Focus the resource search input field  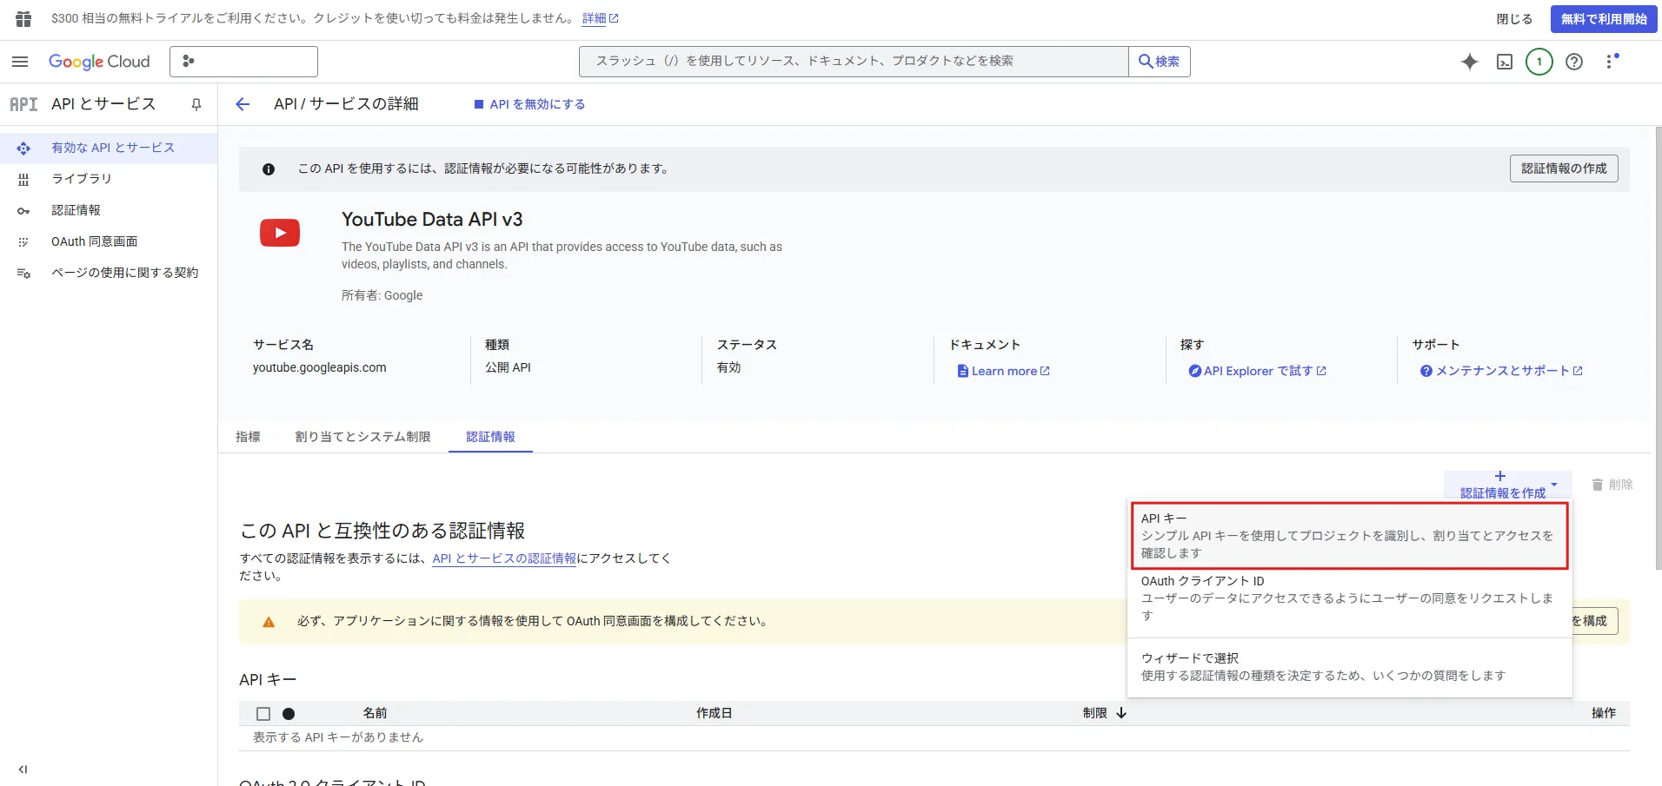coord(854,62)
